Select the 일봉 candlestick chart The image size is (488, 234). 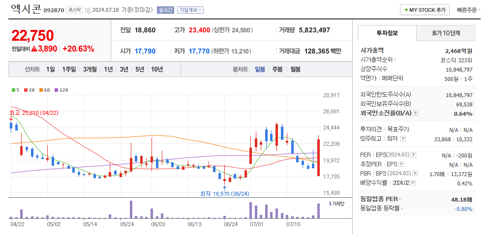click(260, 69)
